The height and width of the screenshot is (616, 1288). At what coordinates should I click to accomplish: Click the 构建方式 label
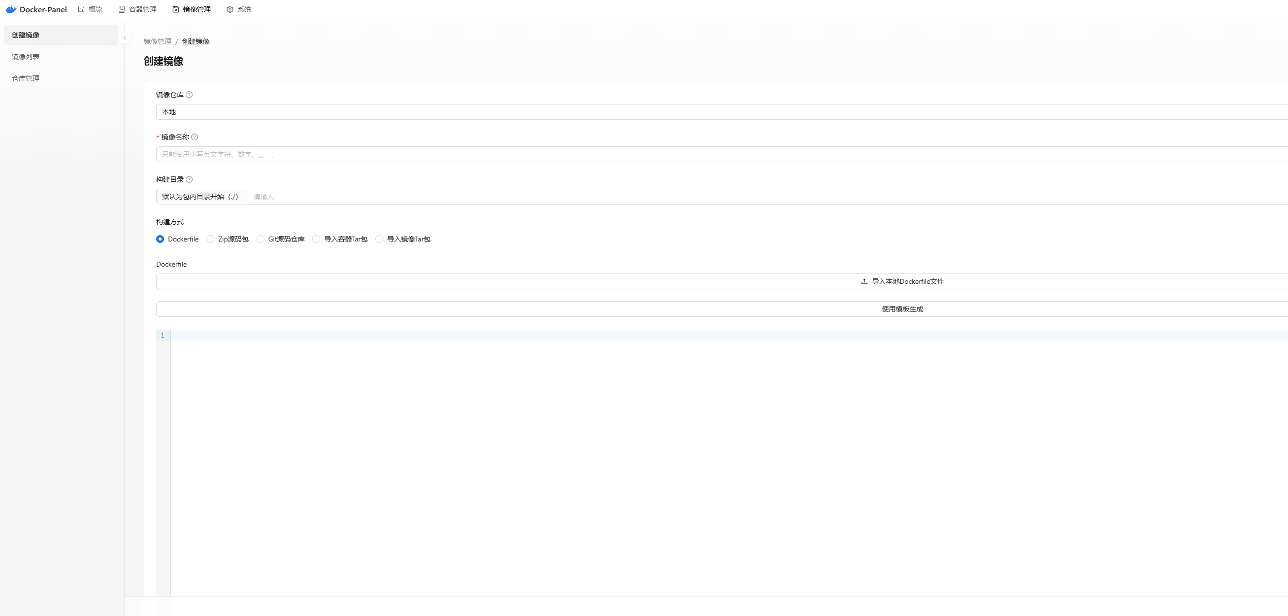coord(170,222)
